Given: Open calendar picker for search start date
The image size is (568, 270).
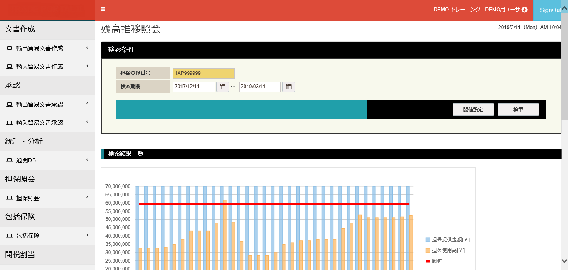Looking at the screenshot, I should click(223, 87).
